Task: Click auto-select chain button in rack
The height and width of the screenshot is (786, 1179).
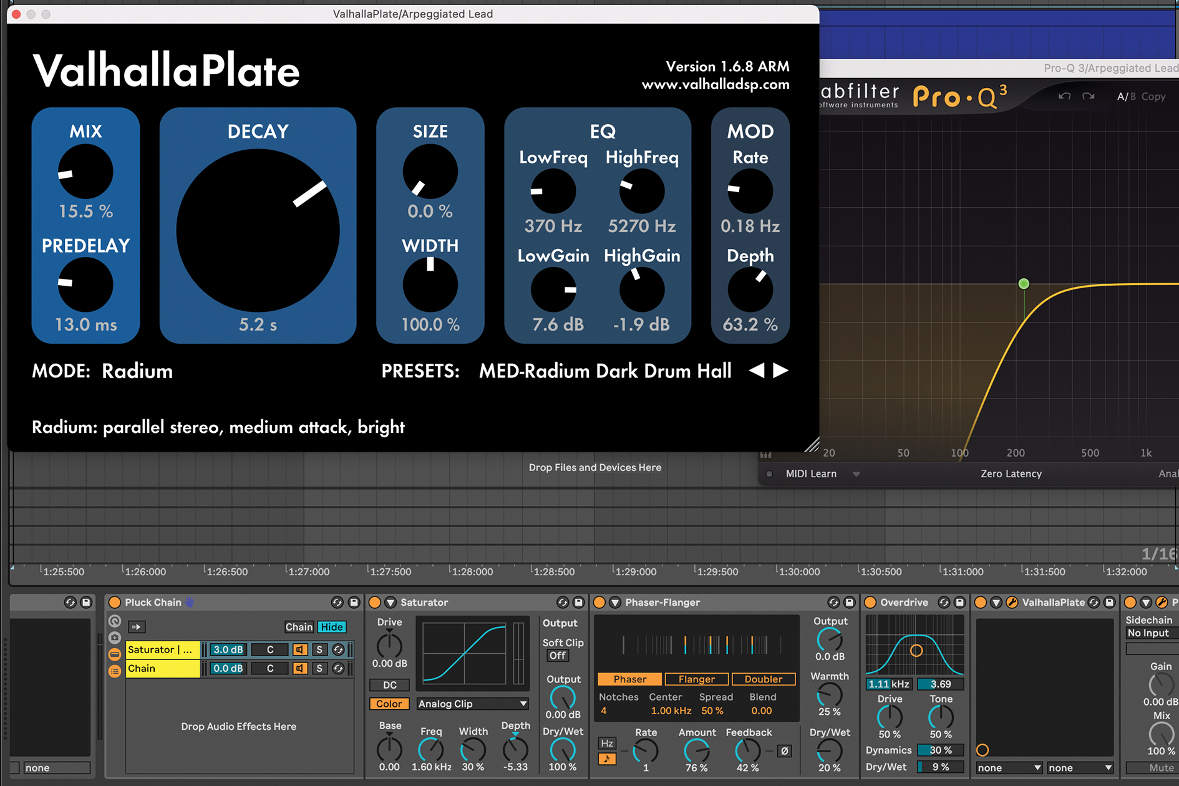Action: [137, 627]
